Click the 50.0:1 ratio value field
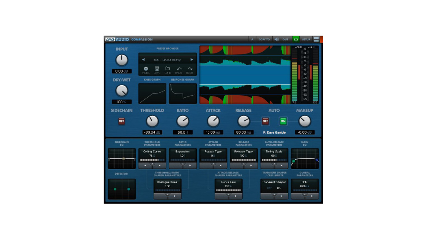The height and width of the screenshot is (236, 427). pos(183,132)
